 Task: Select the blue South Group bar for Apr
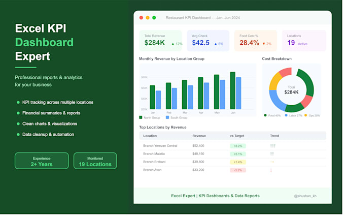pos(206,96)
